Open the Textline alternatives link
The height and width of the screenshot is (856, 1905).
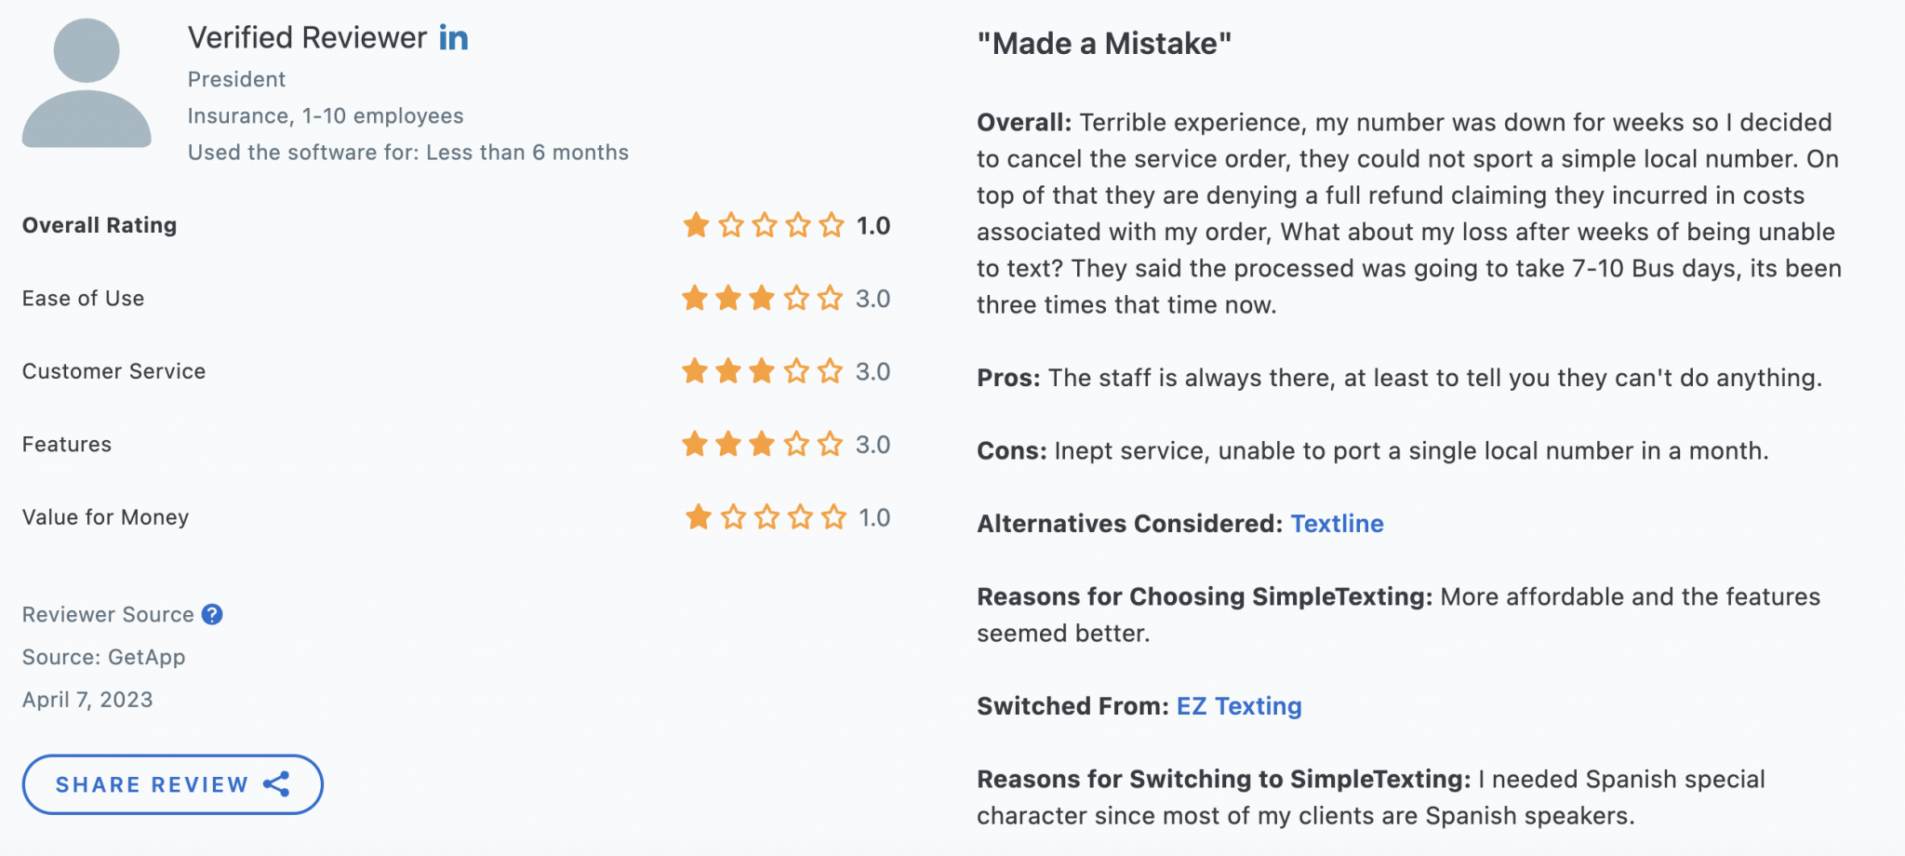1337,523
